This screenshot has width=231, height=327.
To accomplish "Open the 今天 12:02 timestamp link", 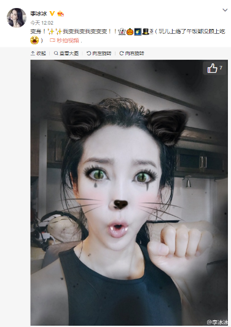I will pyautogui.click(x=42, y=23).
